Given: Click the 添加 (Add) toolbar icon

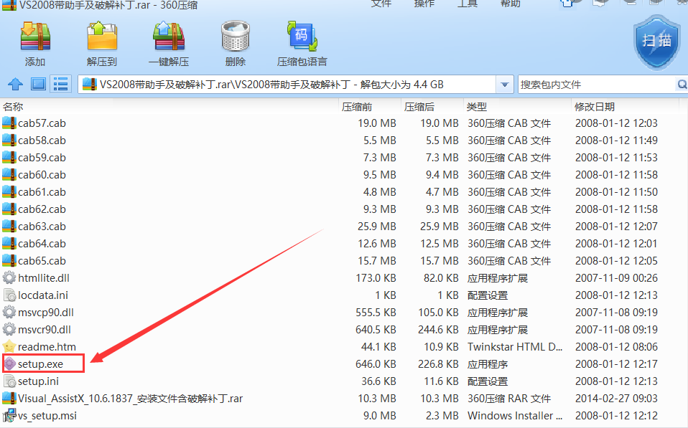Looking at the screenshot, I should 34,42.
